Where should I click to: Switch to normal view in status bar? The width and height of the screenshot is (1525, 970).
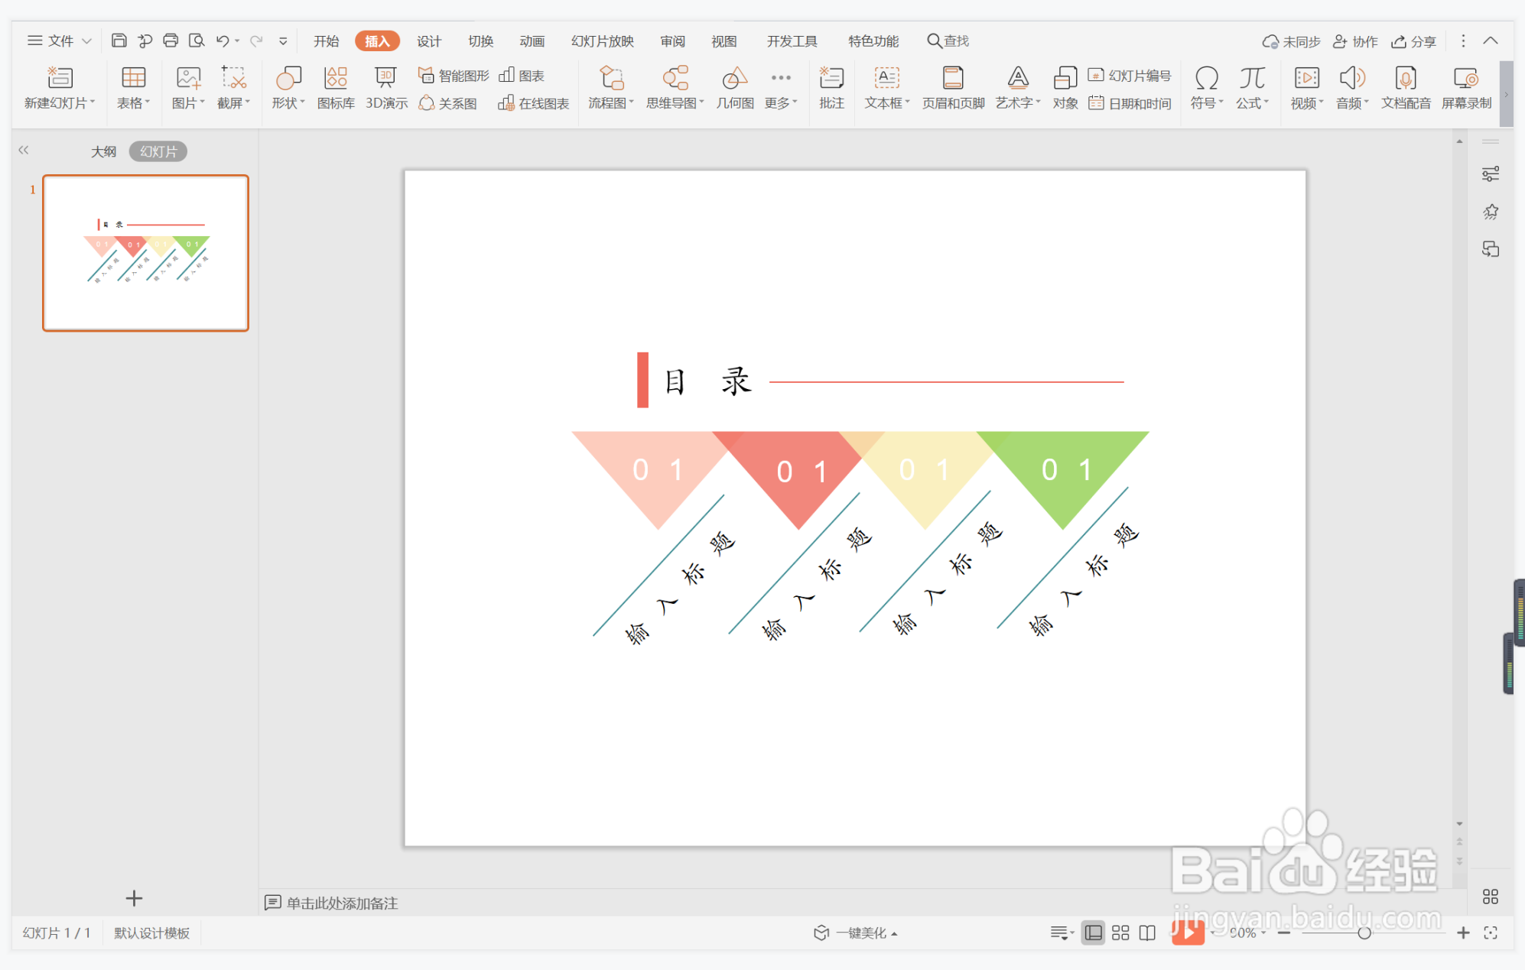point(1094,933)
